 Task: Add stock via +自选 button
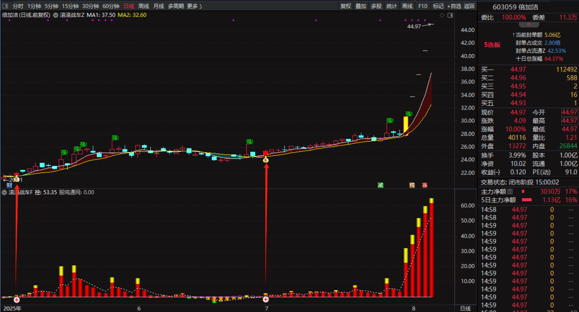(x=454, y=6)
